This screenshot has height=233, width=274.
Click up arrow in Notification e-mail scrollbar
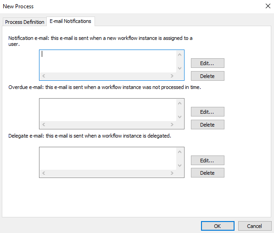179,55
